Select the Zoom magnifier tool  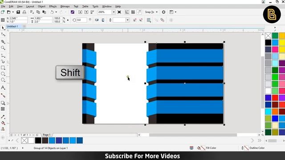click(x=3, y=48)
